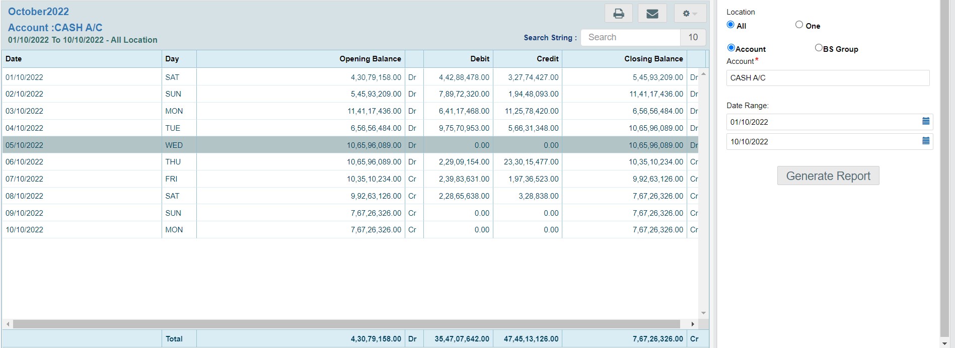This screenshot has width=955, height=348.
Task: Click debit amount 7,89,72,320.00
Action: click(464, 94)
